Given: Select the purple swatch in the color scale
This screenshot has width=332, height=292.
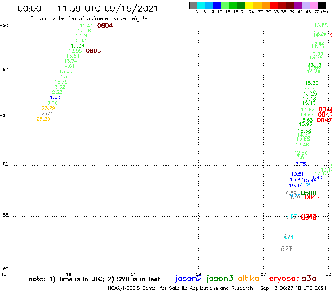Looking at the screenshot, I should pos(298,5).
